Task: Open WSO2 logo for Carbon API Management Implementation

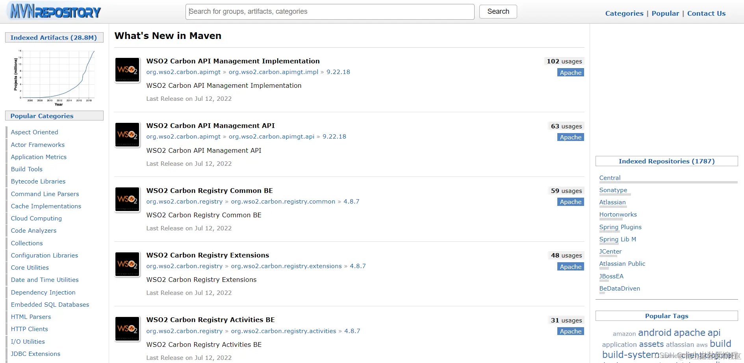Action: tap(127, 70)
